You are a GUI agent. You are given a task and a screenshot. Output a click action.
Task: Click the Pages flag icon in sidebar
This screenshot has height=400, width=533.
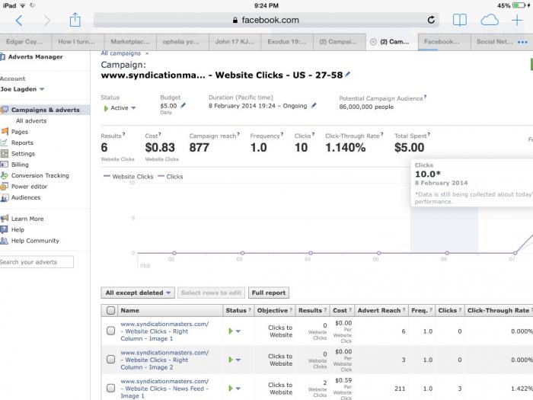[x=5, y=132]
